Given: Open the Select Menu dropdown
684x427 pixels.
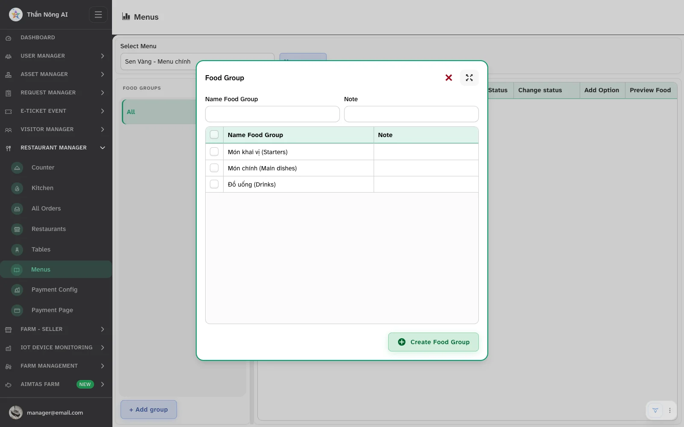Looking at the screenshot, I should [x=197, y=61].
